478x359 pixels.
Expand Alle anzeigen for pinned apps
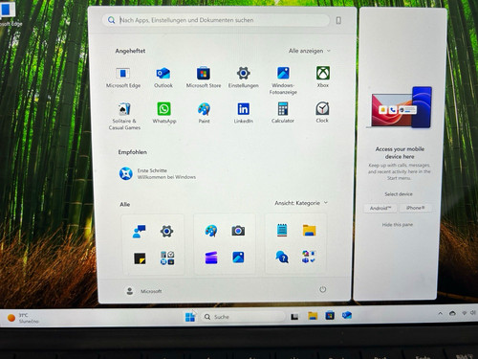coord(310,51)
